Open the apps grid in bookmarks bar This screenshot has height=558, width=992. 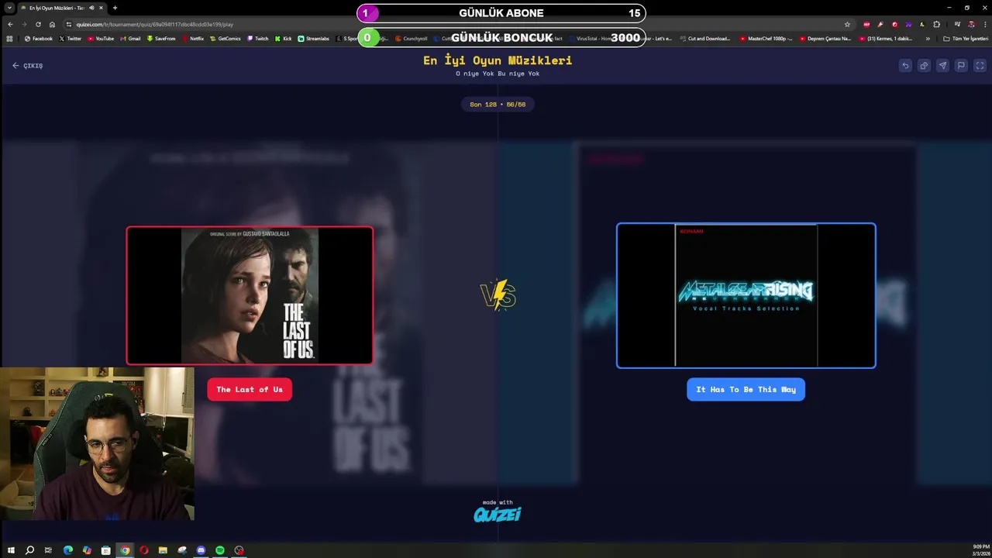(x=10, y=38)
